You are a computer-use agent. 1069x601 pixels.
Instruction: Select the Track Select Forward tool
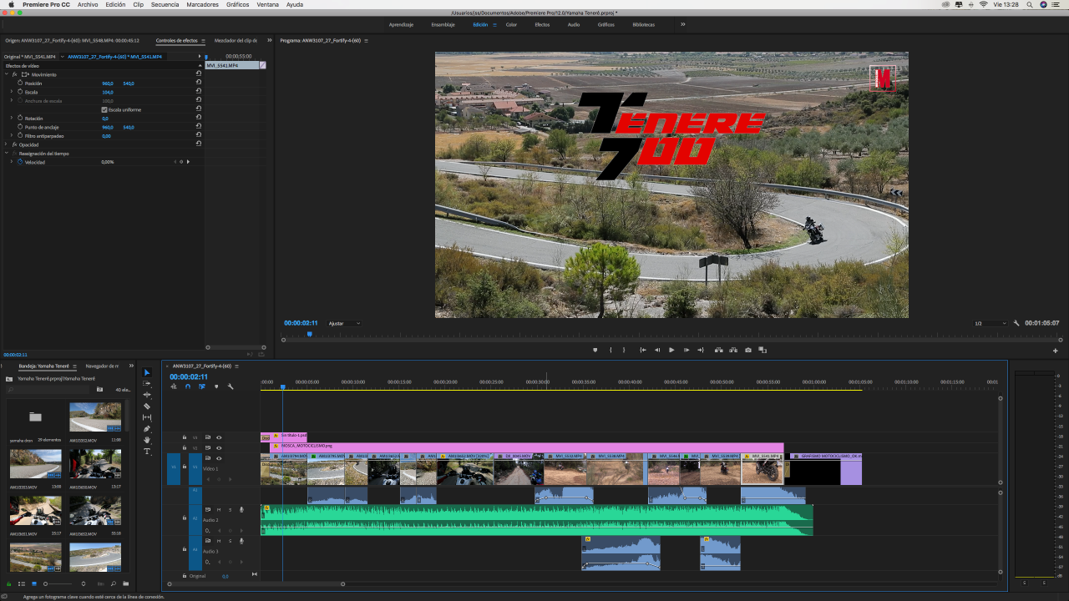tap(147, 384)
